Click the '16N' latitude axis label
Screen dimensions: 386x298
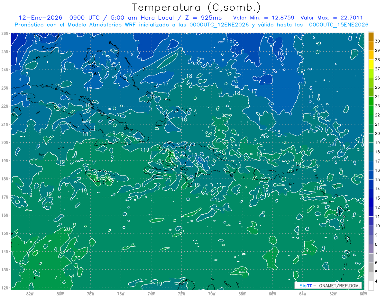click(5, 215)
